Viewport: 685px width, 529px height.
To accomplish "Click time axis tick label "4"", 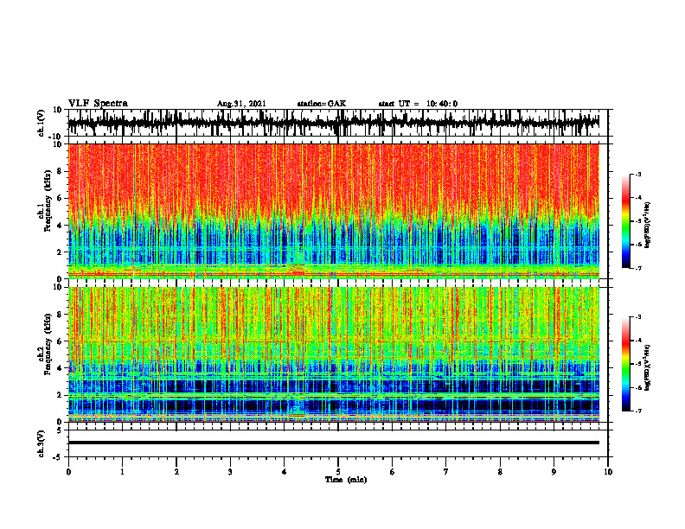I will (285, 472).
